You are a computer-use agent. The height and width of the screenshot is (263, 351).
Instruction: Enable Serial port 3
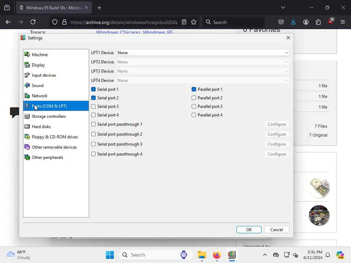(x=94, y=107)
